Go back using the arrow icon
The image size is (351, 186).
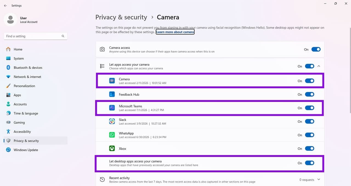pyautogui.click(x=5, y=5)
